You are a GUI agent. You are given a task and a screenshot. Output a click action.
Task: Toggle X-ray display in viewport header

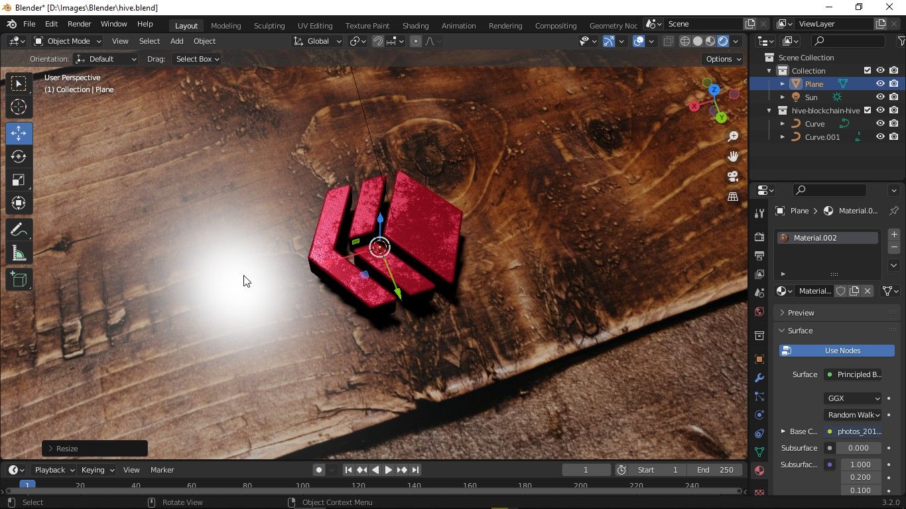pyautogui.click(x=668, y=41)
